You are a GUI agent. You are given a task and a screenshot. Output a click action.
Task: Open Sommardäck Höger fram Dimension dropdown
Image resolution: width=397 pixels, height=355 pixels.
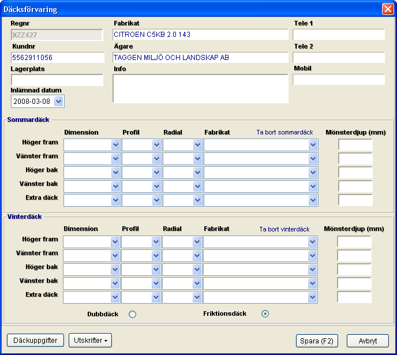coord(116,145)
